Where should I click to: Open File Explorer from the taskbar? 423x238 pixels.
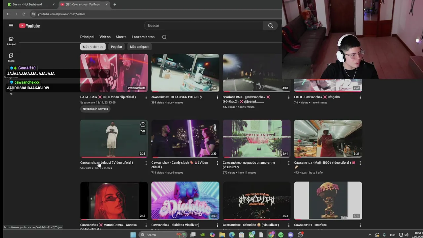click(222, 235)
